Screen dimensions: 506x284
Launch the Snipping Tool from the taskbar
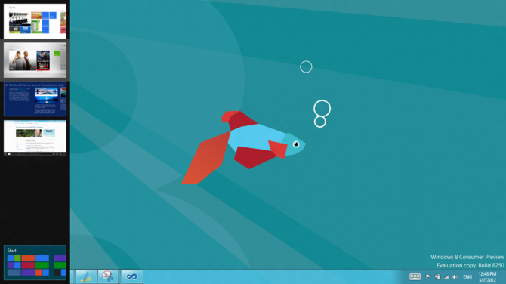click(x=108, y=276)
